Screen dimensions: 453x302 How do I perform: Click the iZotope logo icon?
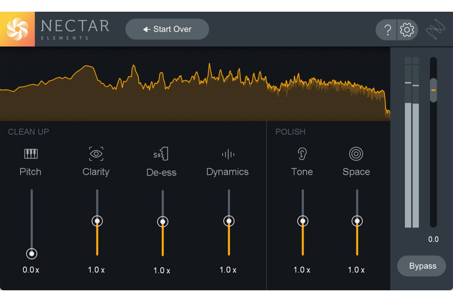435,30
